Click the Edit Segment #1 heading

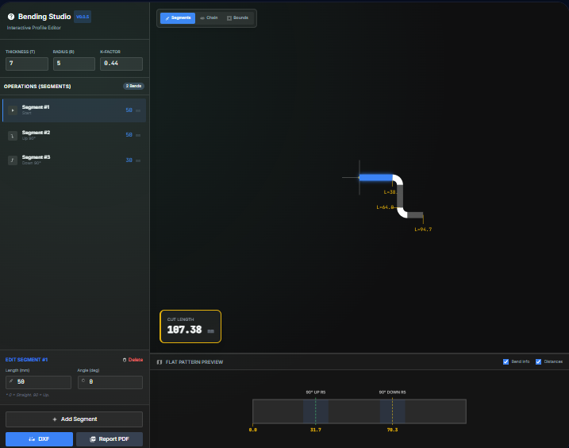point(26,360)
